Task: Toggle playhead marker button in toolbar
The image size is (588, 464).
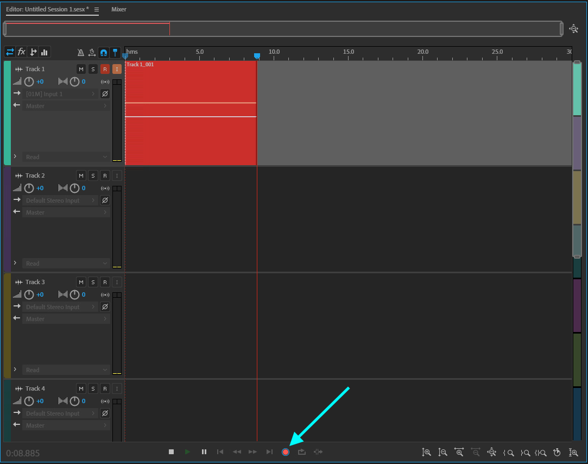Action: pos(115,53)
